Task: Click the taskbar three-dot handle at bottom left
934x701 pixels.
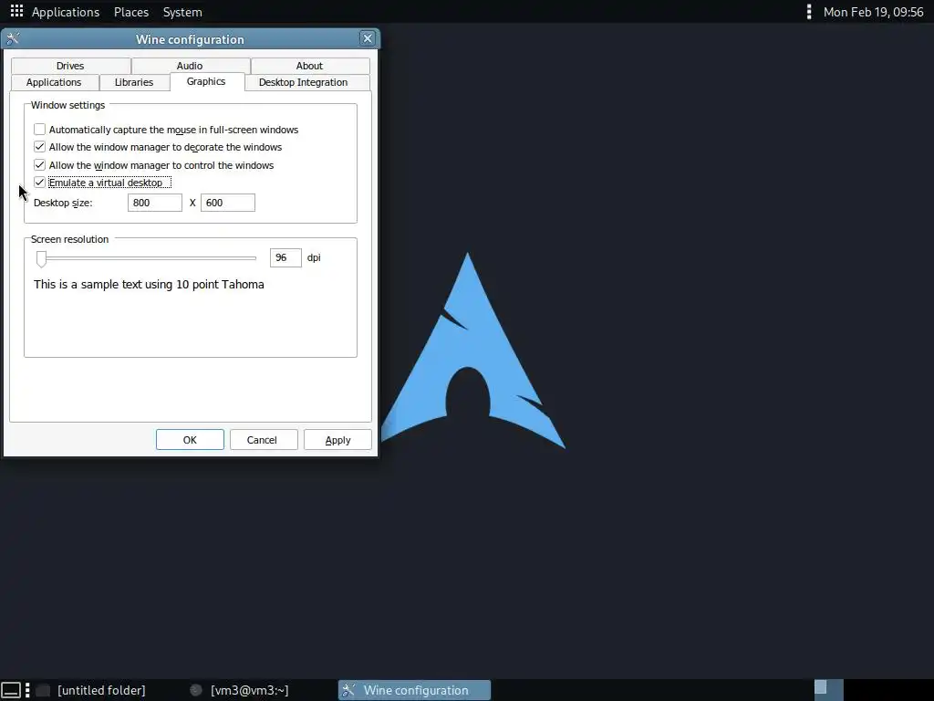Action: coord(27,690)
